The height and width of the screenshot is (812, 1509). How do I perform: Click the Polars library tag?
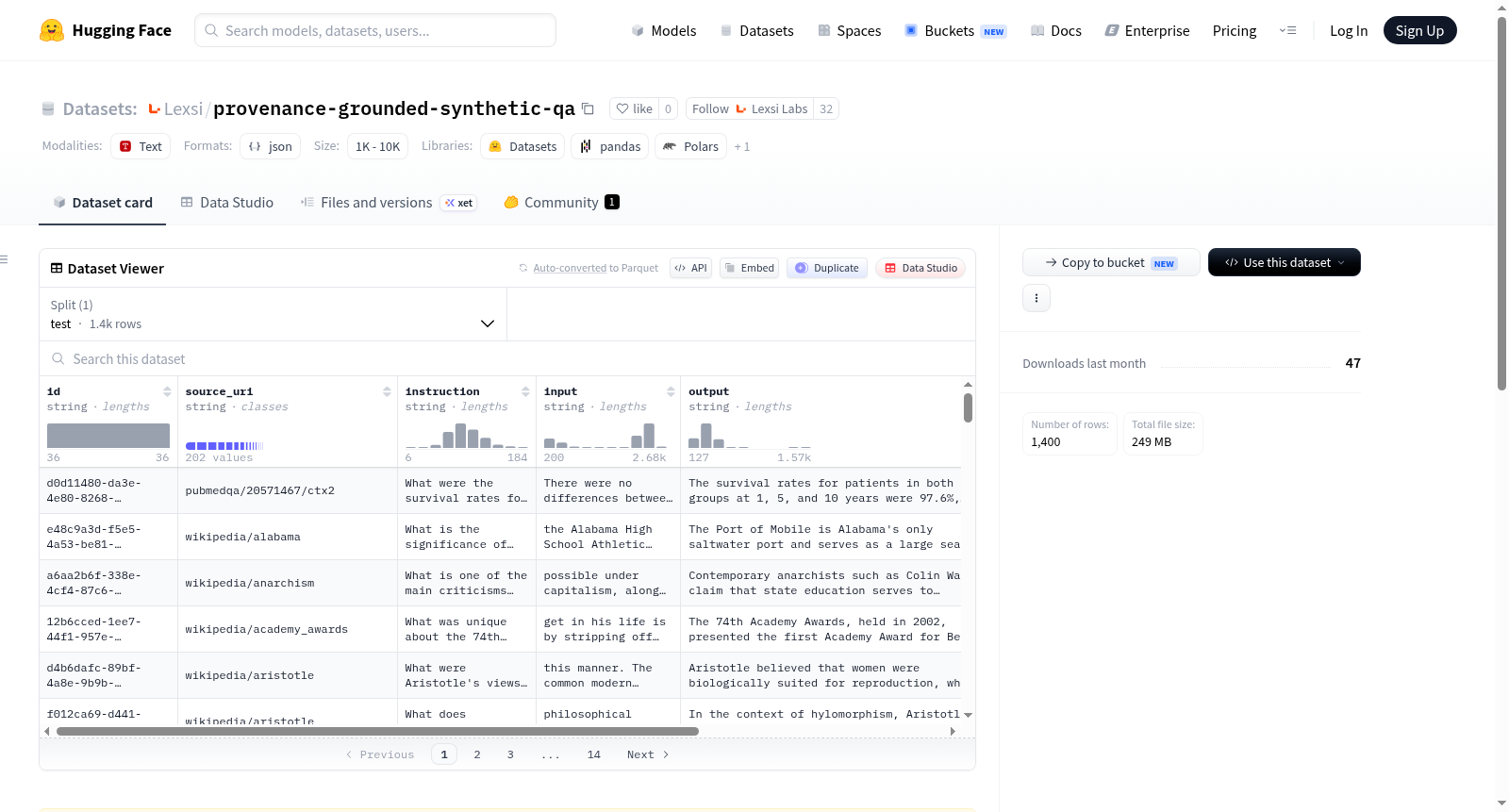[690, 146]
